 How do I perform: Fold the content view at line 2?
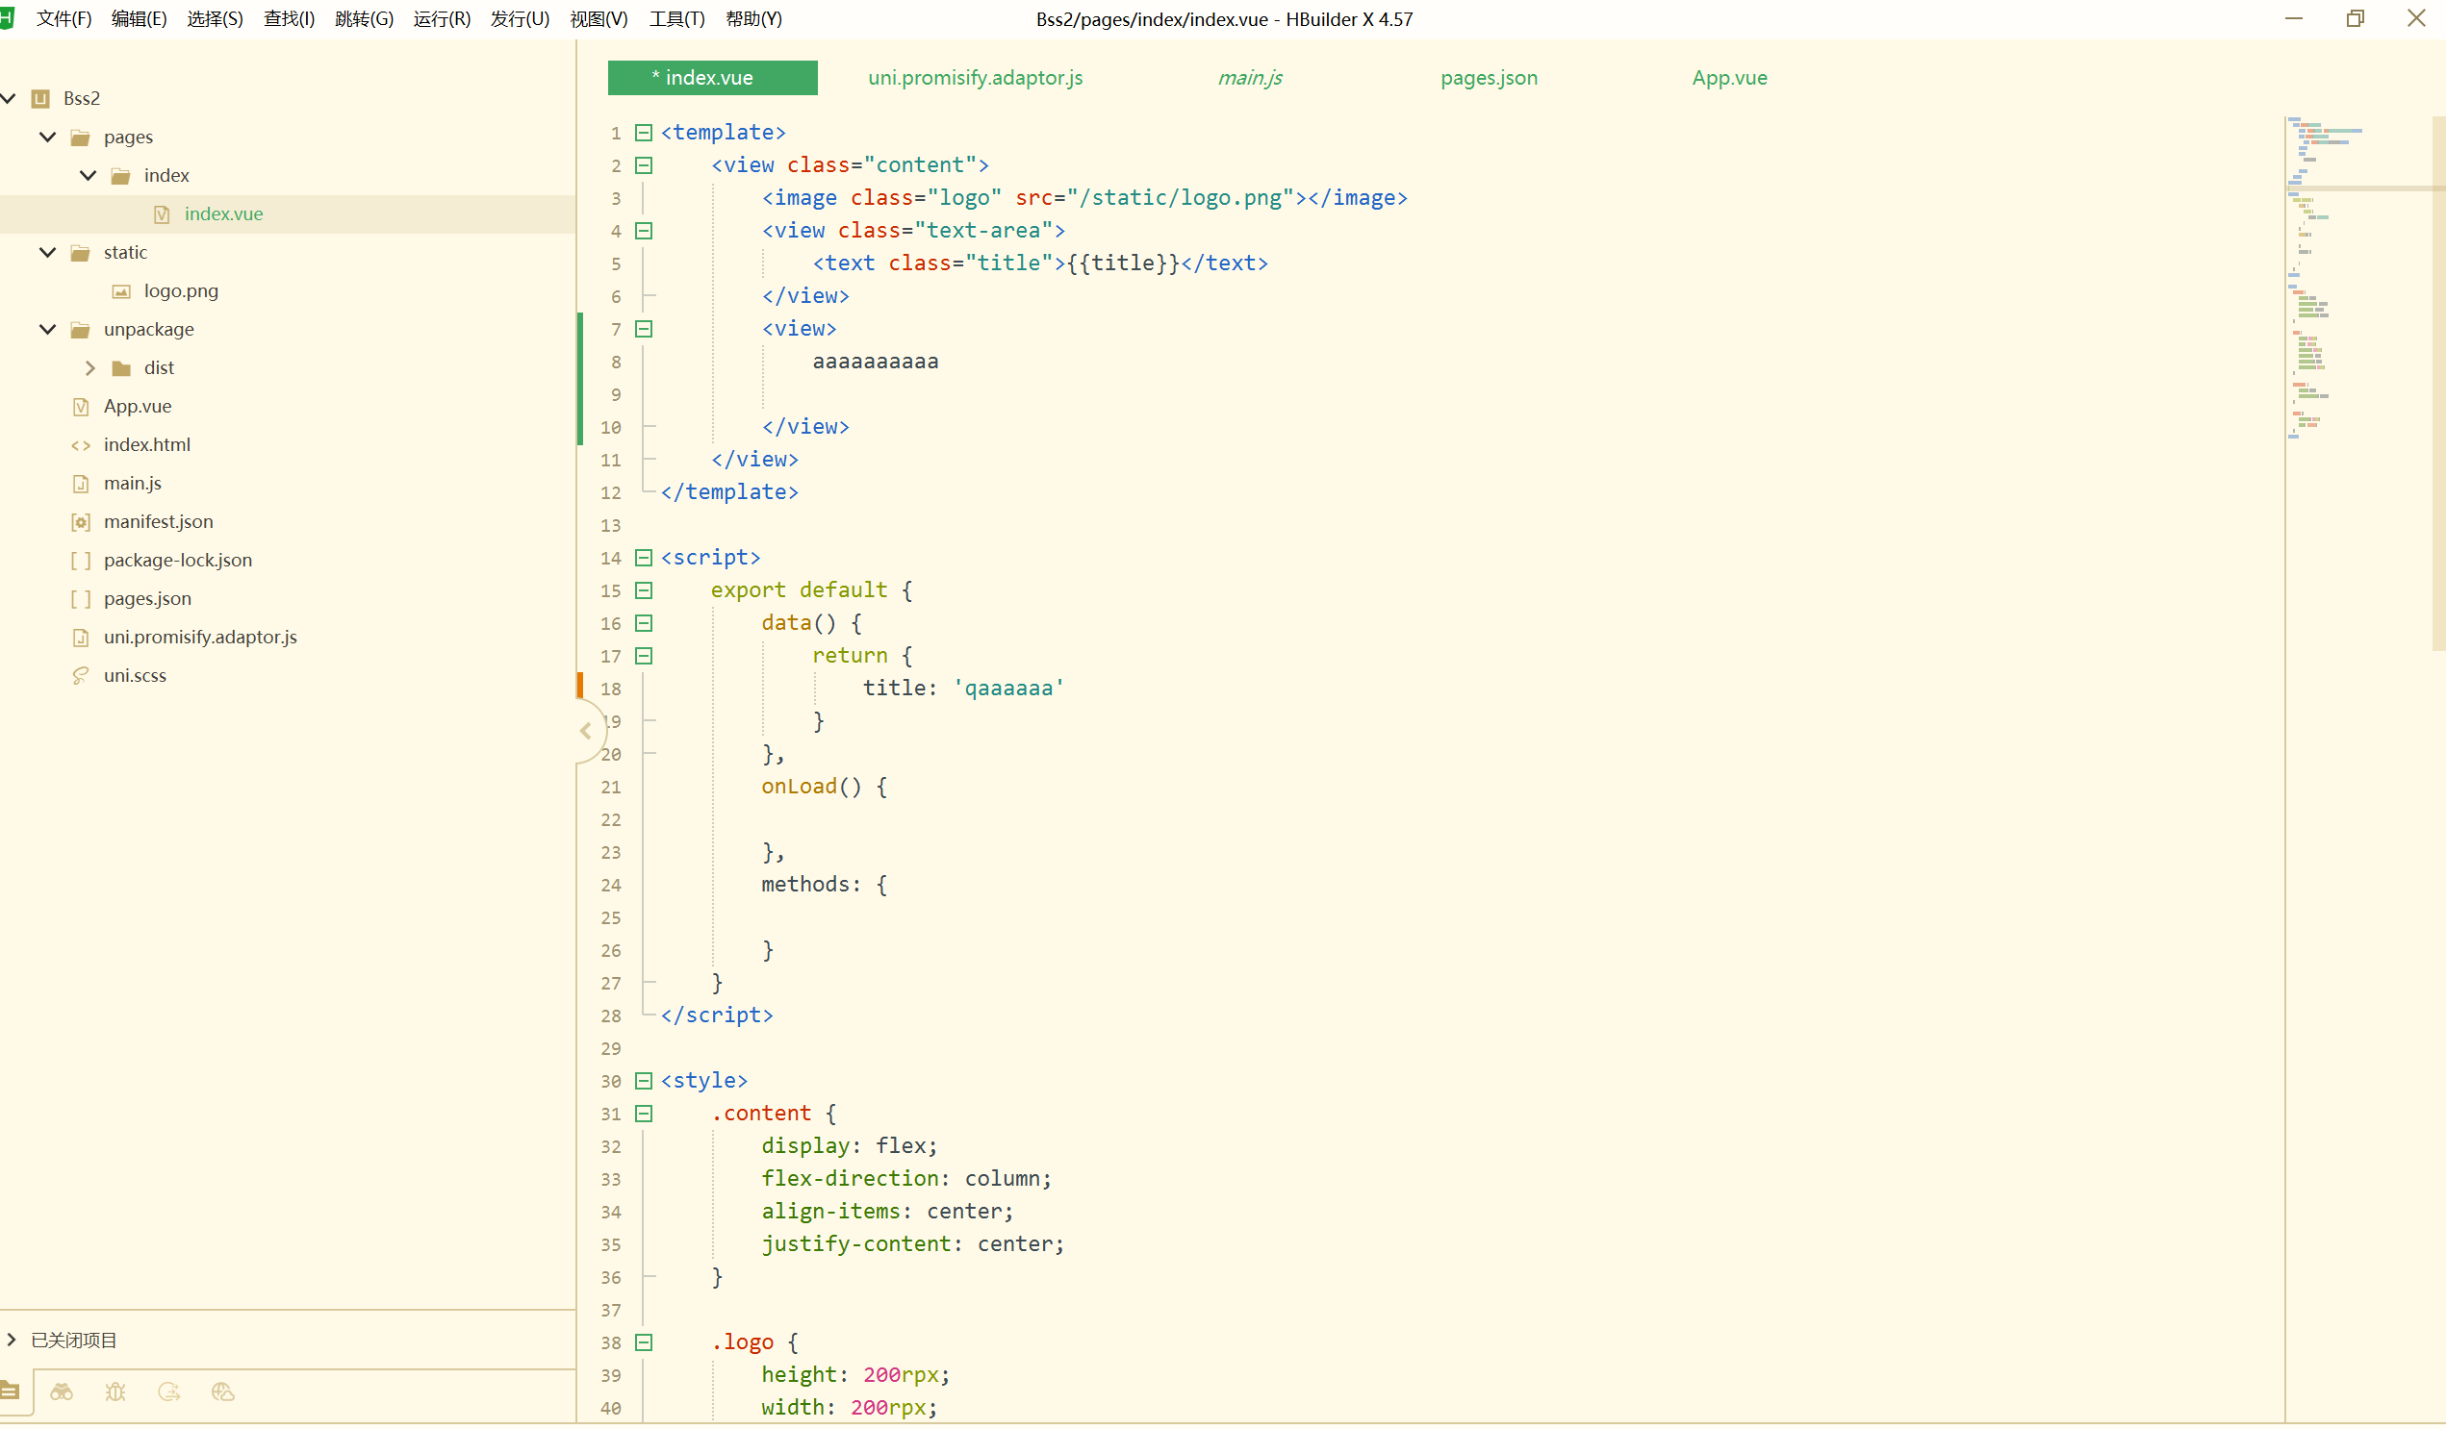(x=644, y=165)
